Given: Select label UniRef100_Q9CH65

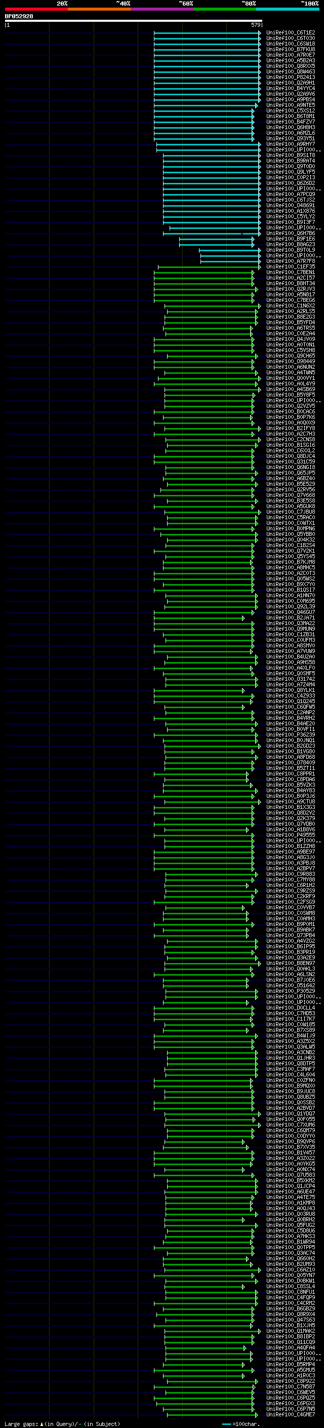Looking at the screenshot, I should pyautogui.click(x=291, y=356).
